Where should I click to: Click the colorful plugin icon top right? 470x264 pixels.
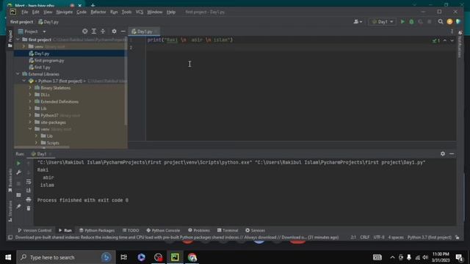click(458, 21)
